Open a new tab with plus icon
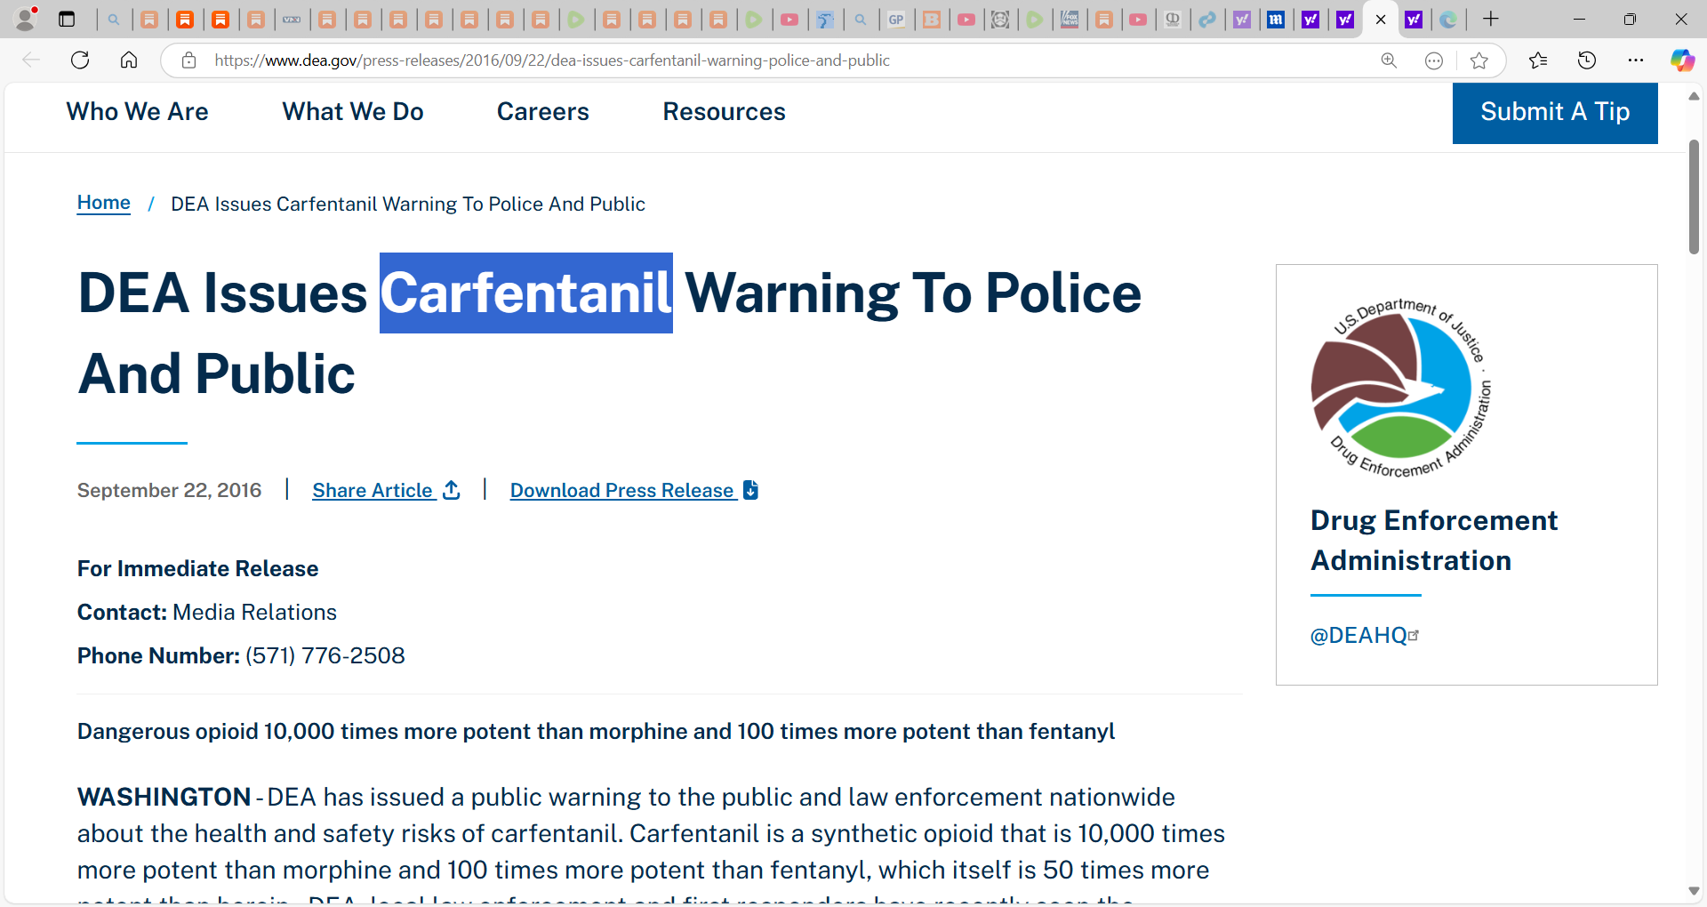 click(1491, 19)
